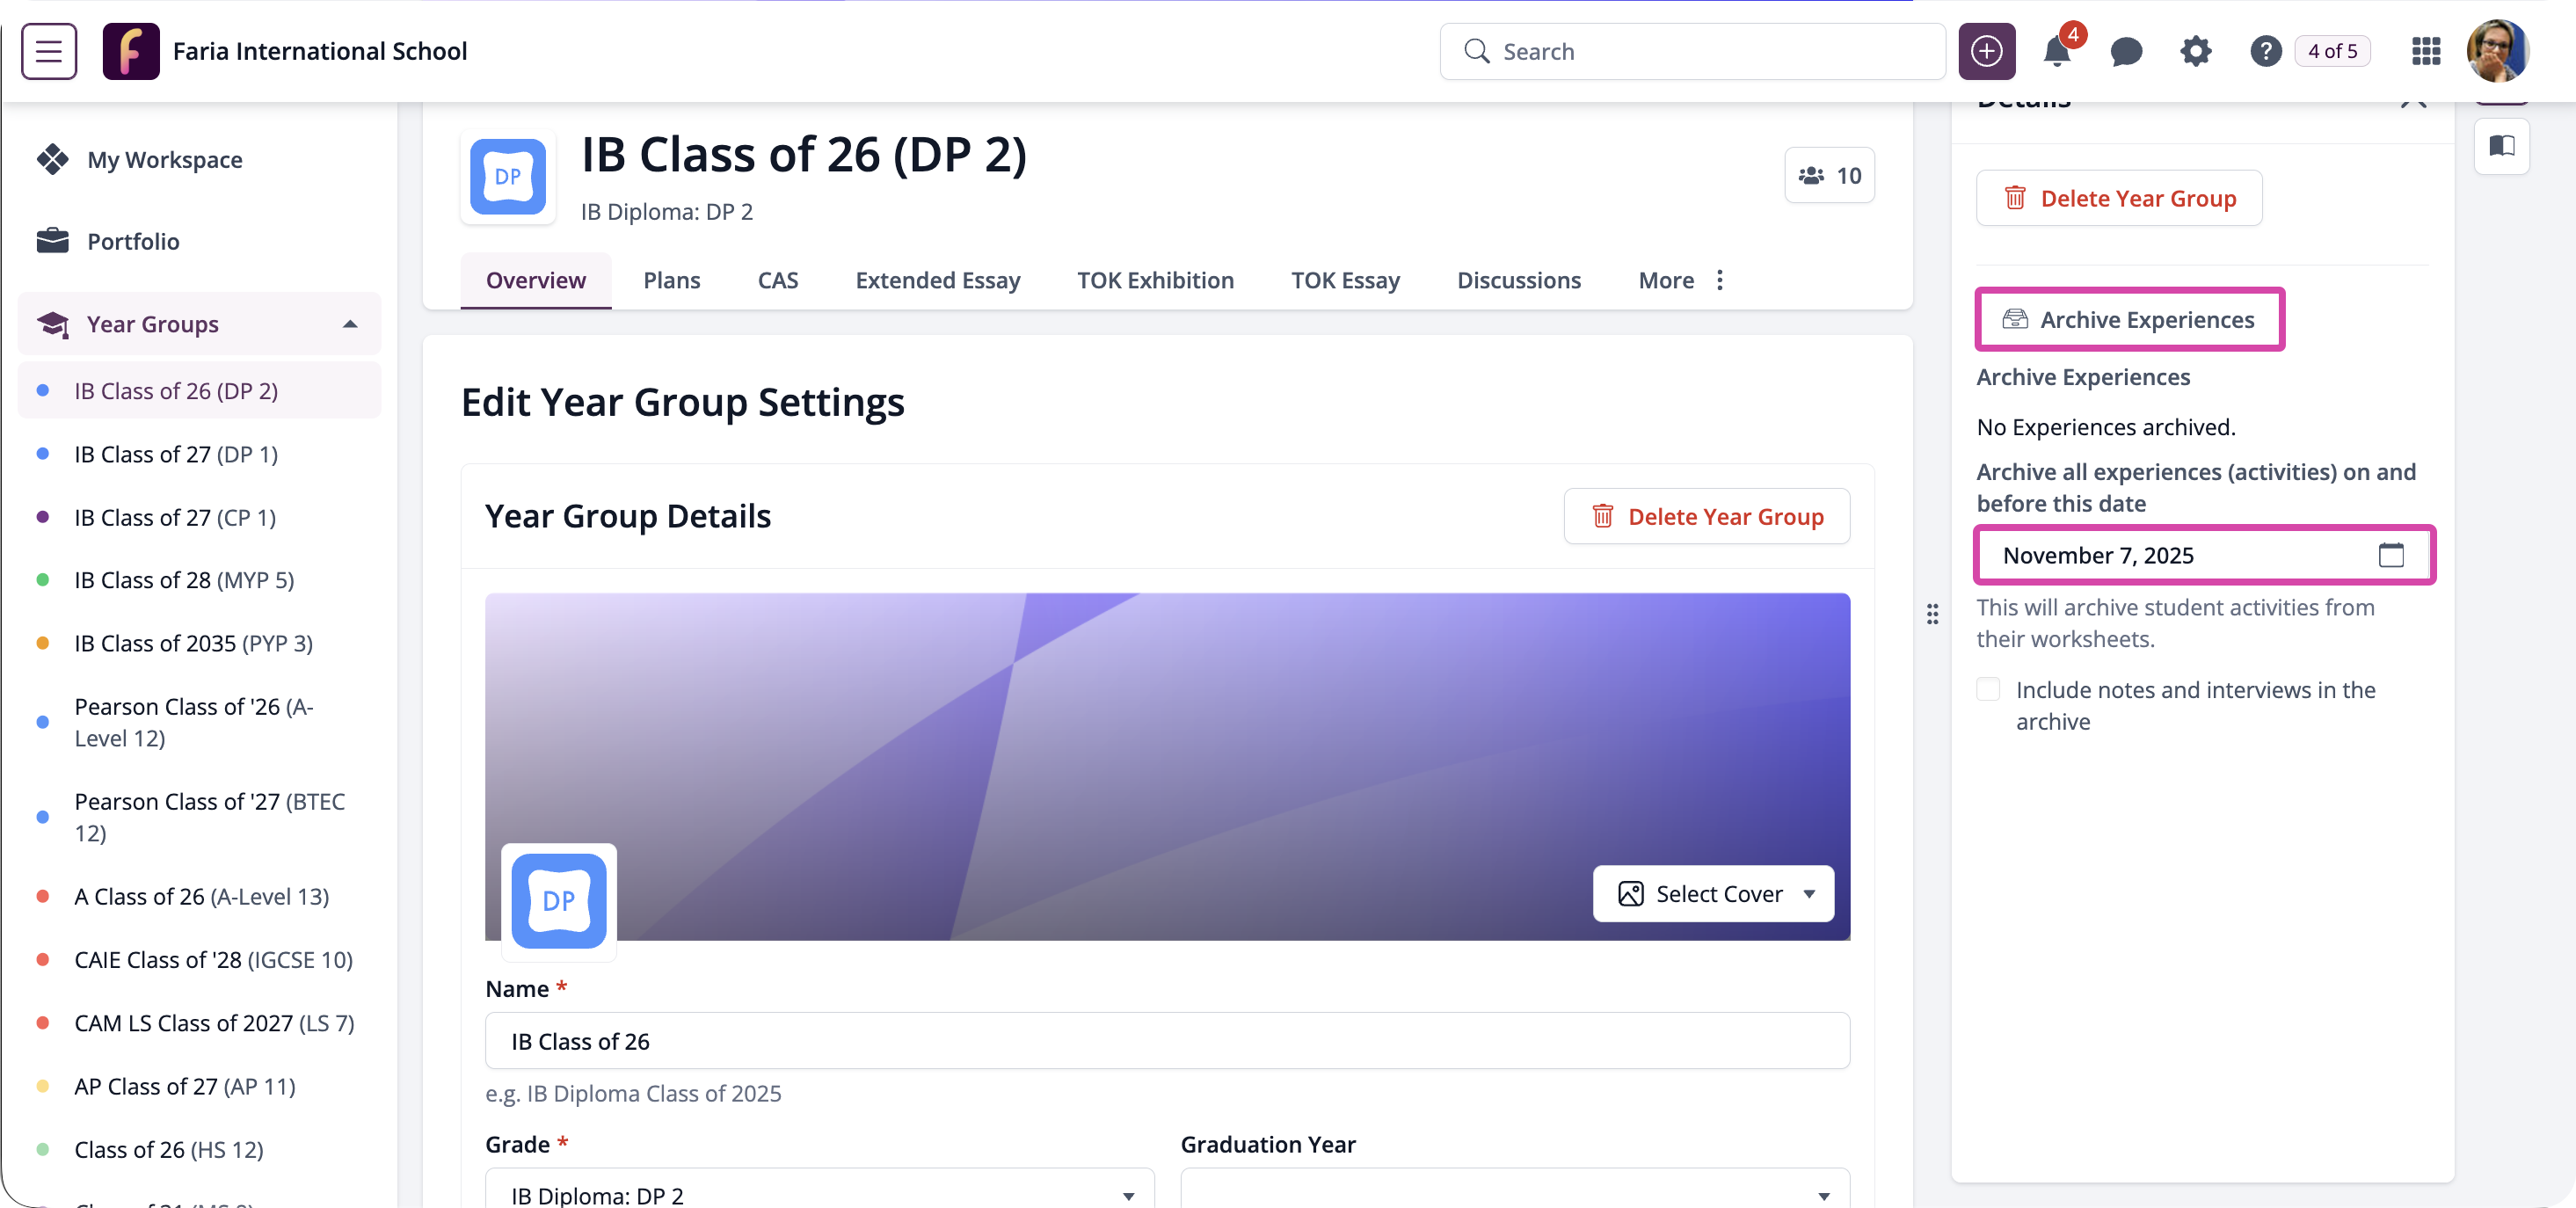
Task: Open the apps grid launcher
Action: pos(2426,51)
